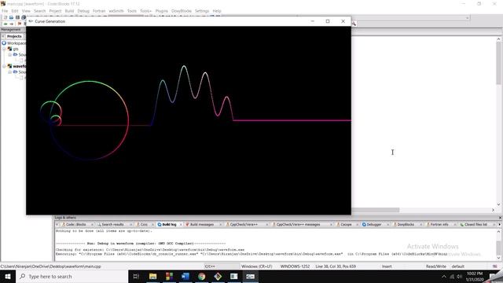The height and width of the screenshot is (283, 503).
Task: Open the Plugins menu
Action: [x=162, y=11]
